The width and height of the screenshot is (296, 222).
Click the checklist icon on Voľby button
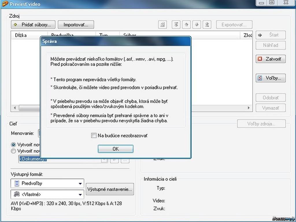[260, 78]
